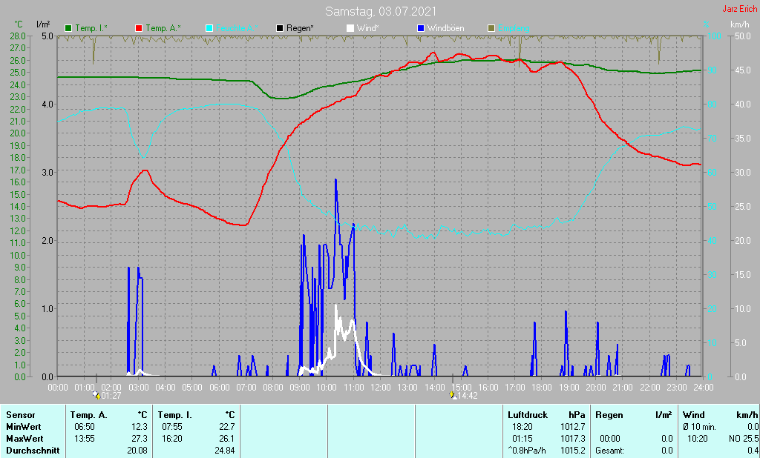Click the olive Empfang legend swatch

pyautogui.click(x=491, y=28)
